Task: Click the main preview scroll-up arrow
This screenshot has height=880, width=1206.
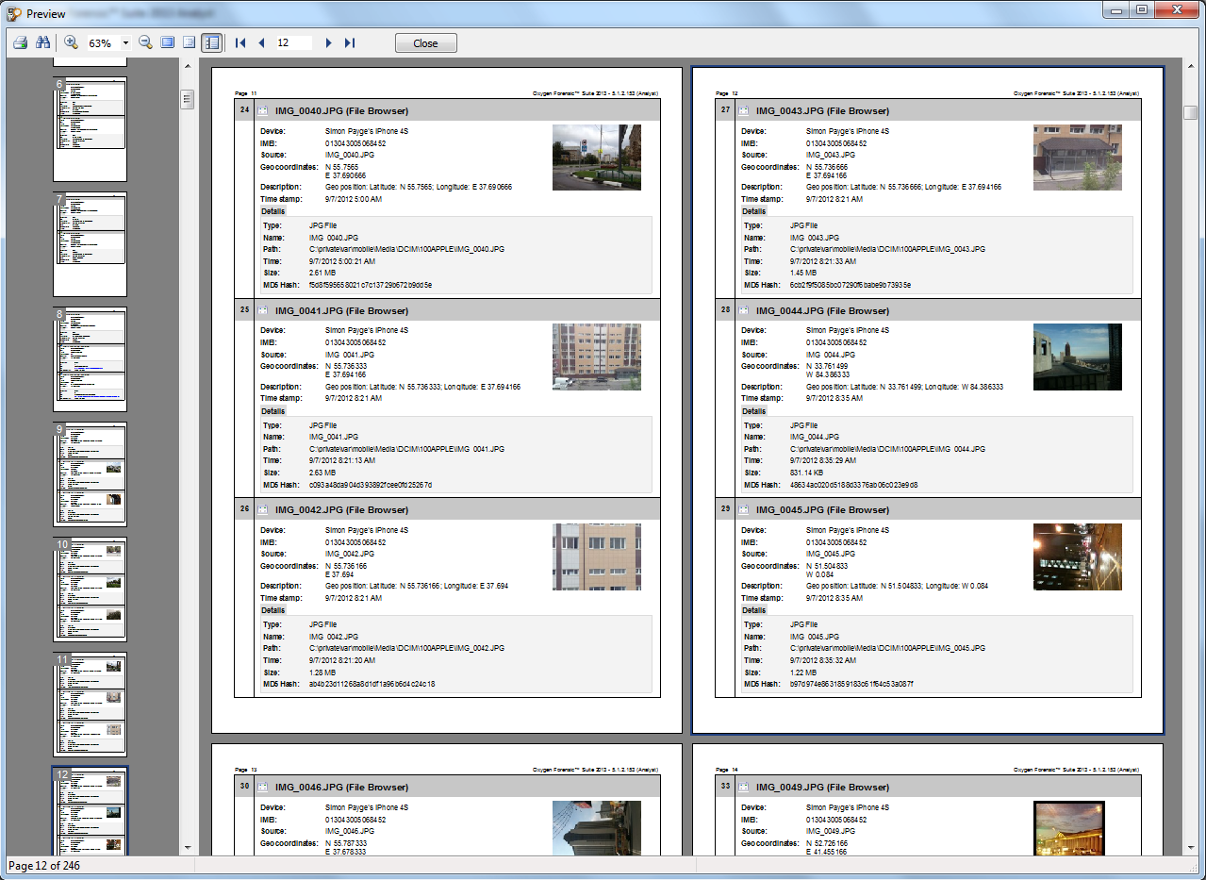Action: point(1191,67)
